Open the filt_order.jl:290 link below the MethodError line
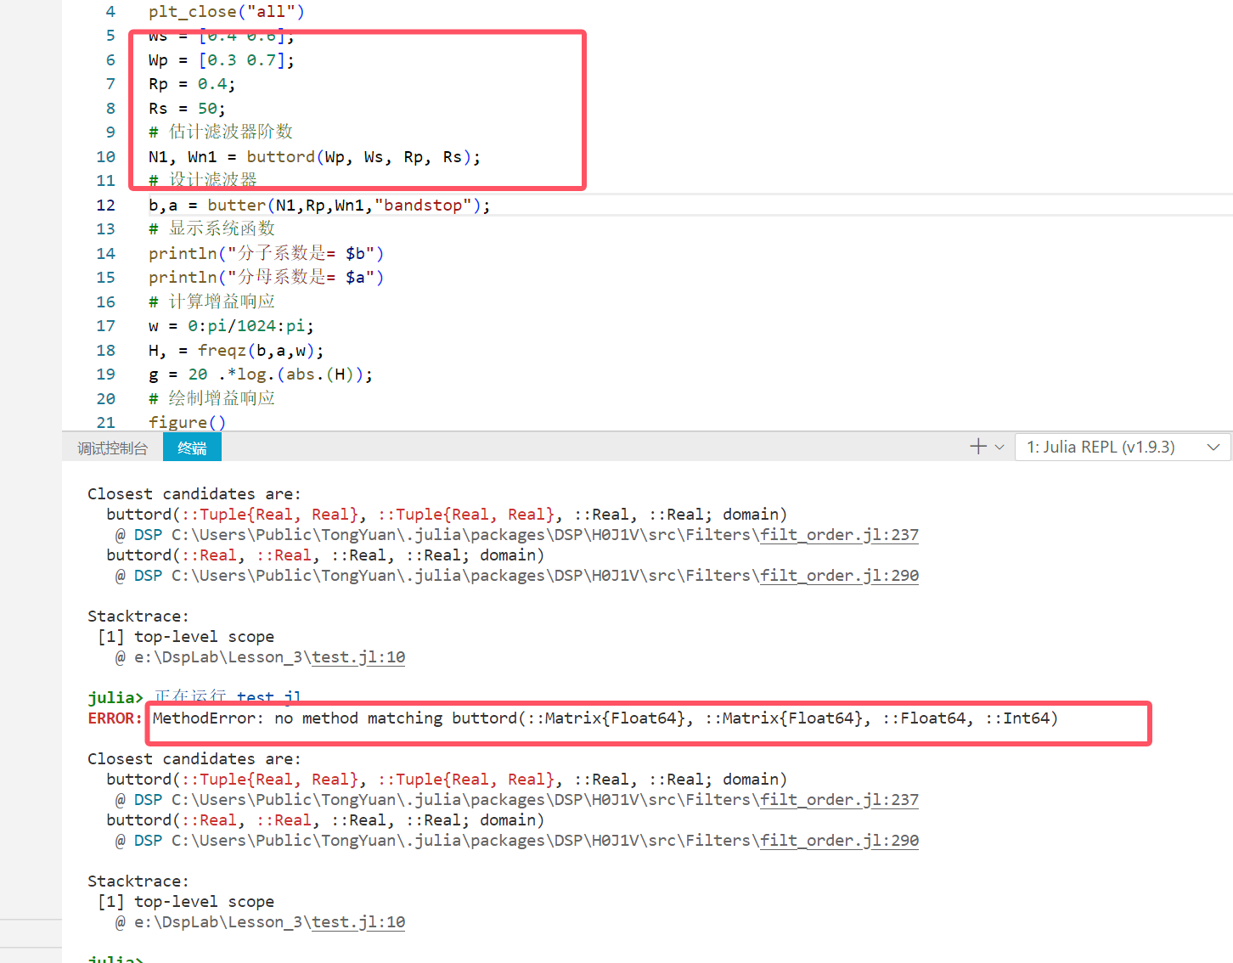 (x=839, y=841)
